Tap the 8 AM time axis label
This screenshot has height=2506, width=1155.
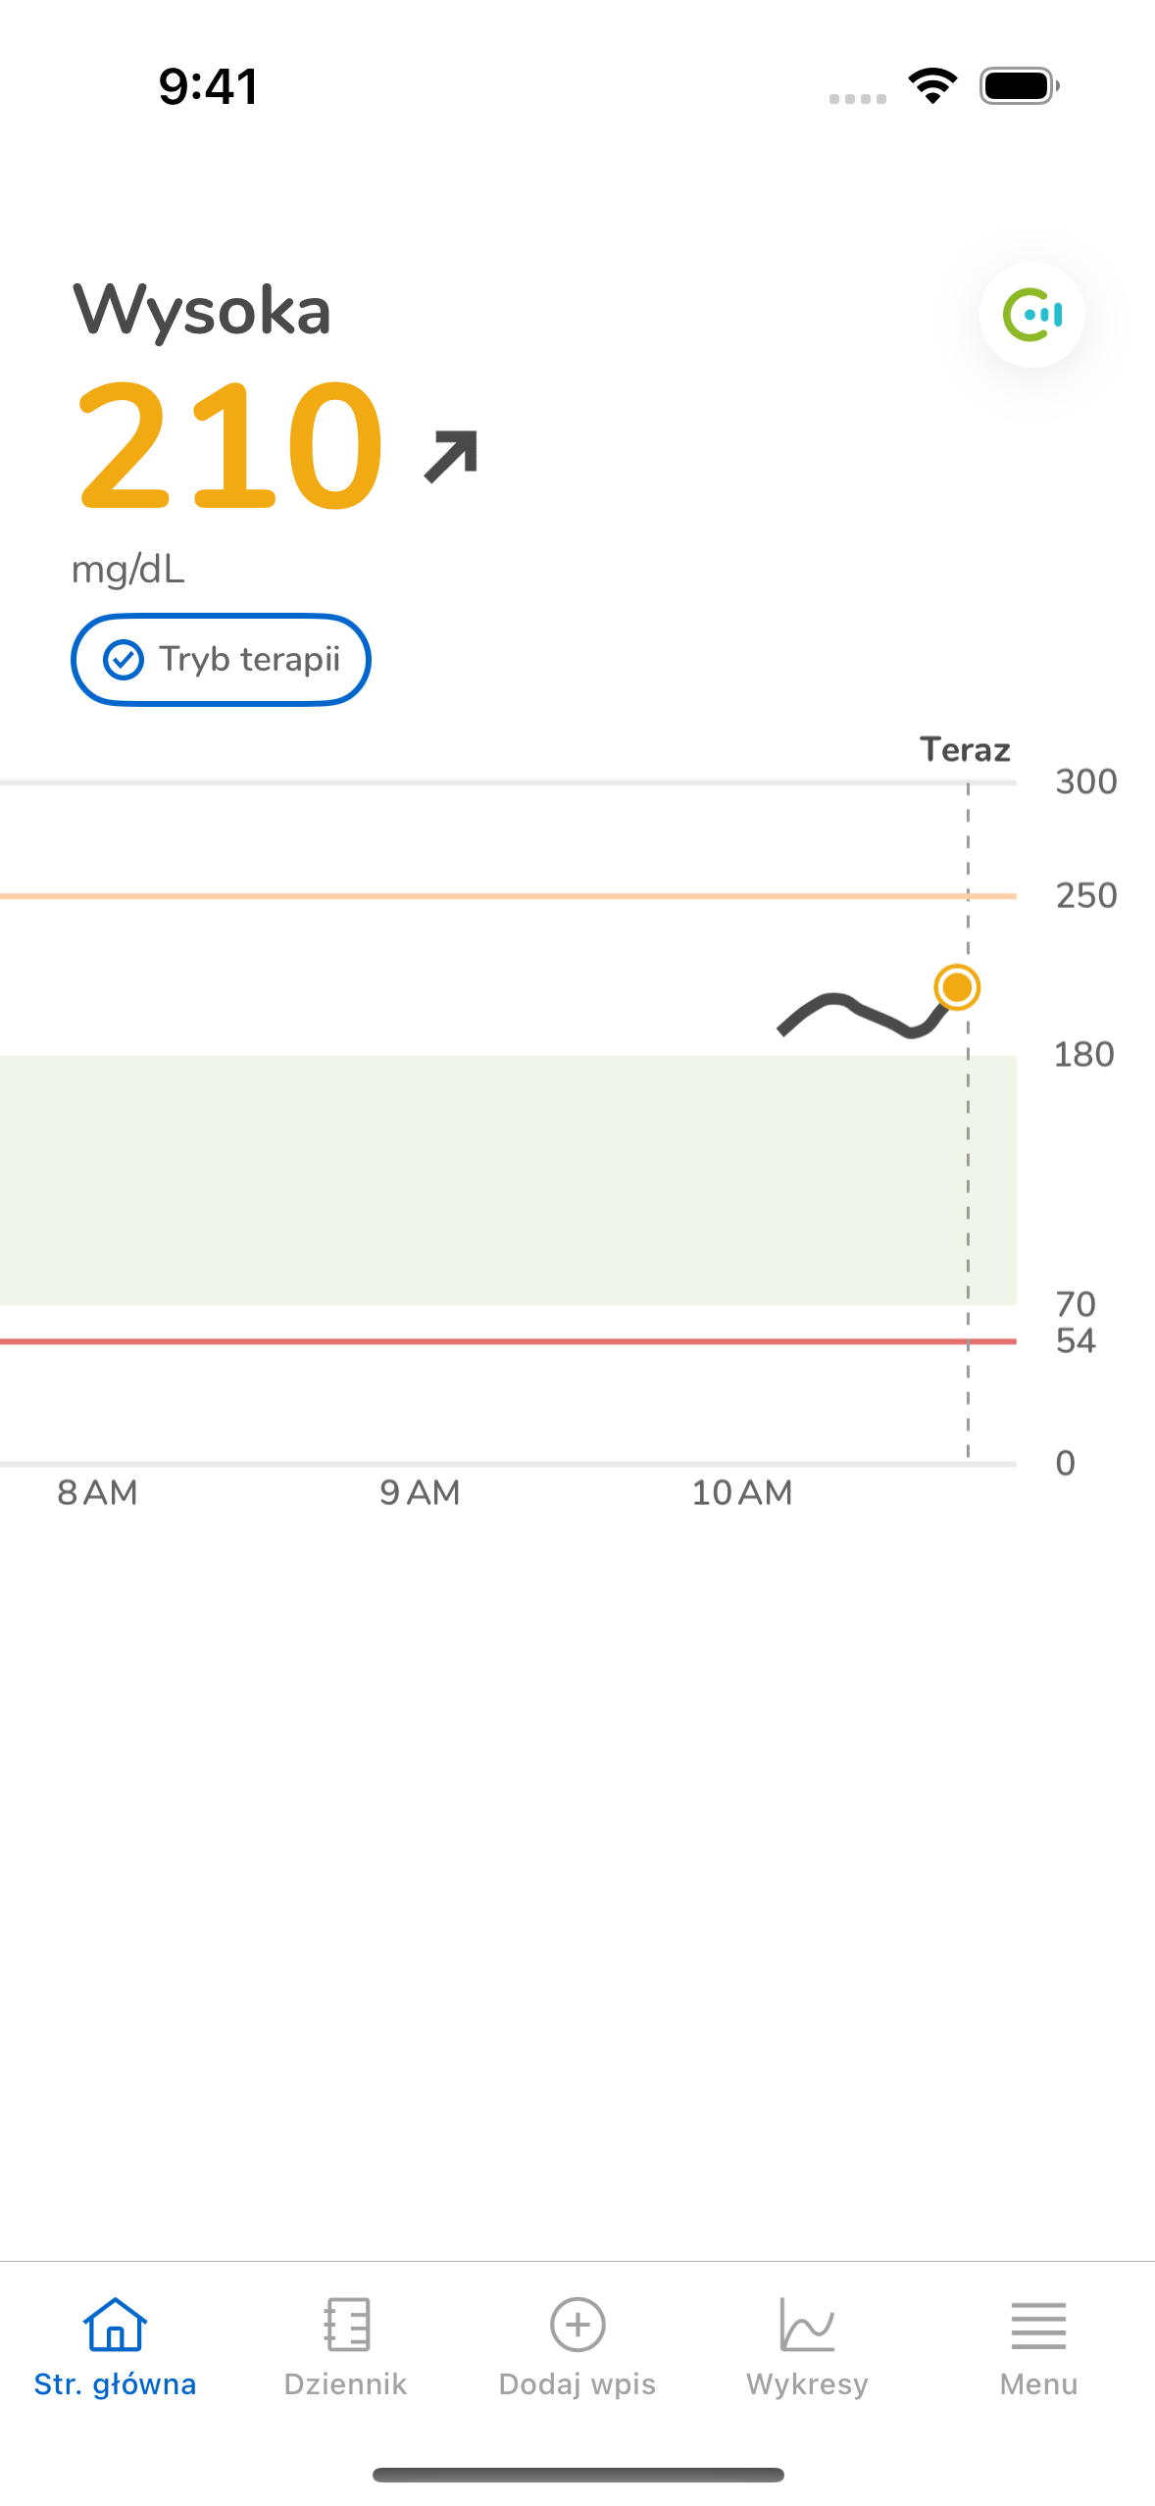[97, 1492]
